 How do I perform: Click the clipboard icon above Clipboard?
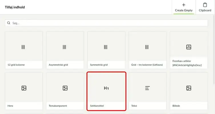(x=205, y=5)
